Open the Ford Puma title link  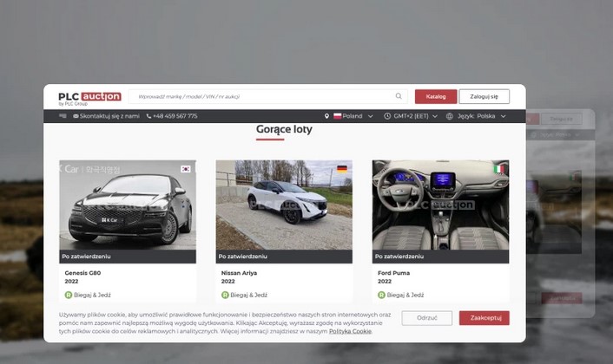[x=393, y=273]
